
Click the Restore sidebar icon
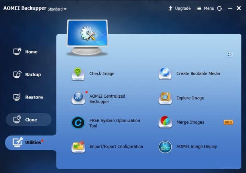(x=17, y=97)
